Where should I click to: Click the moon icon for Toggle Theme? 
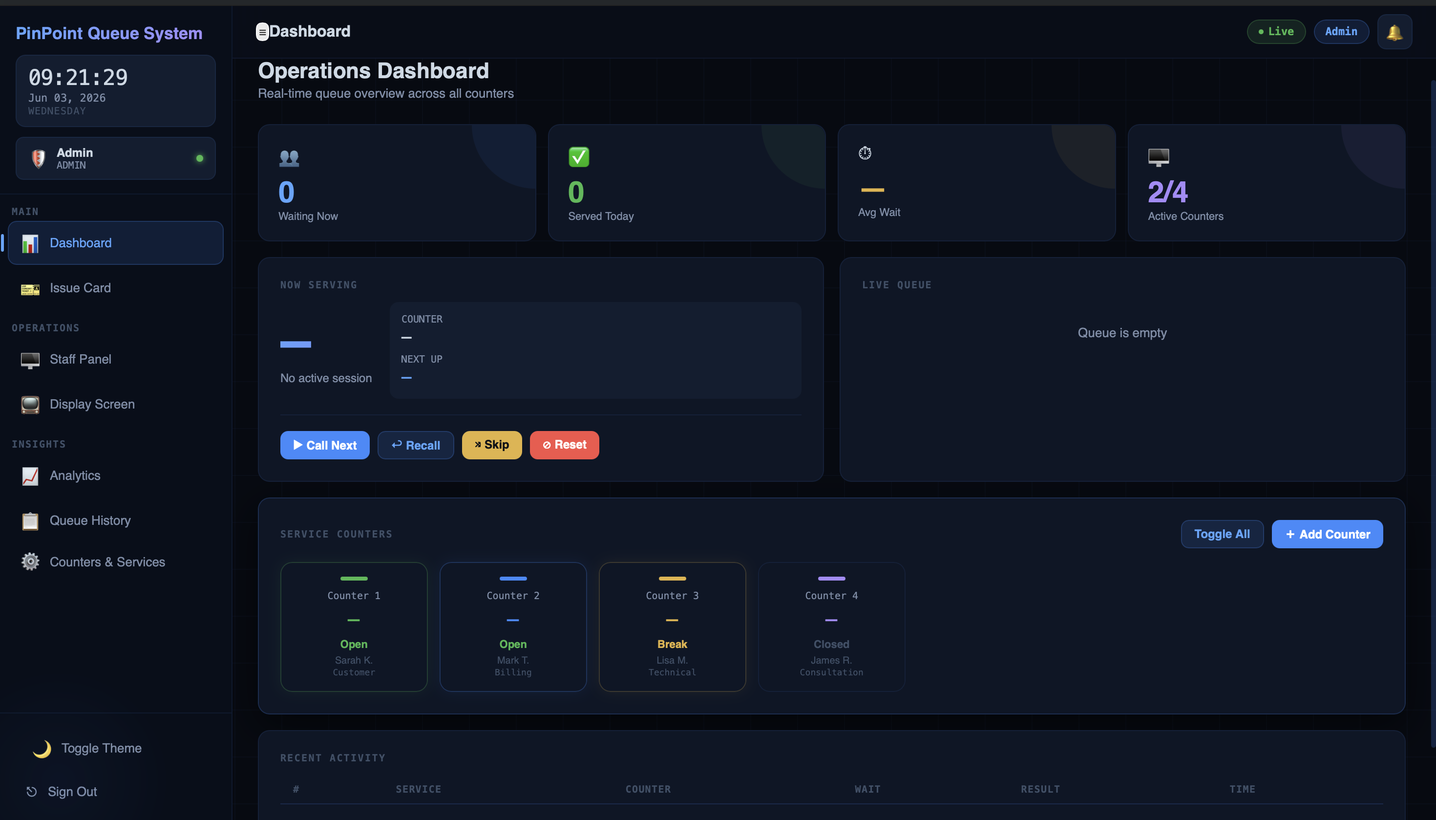tap(42, 749)
